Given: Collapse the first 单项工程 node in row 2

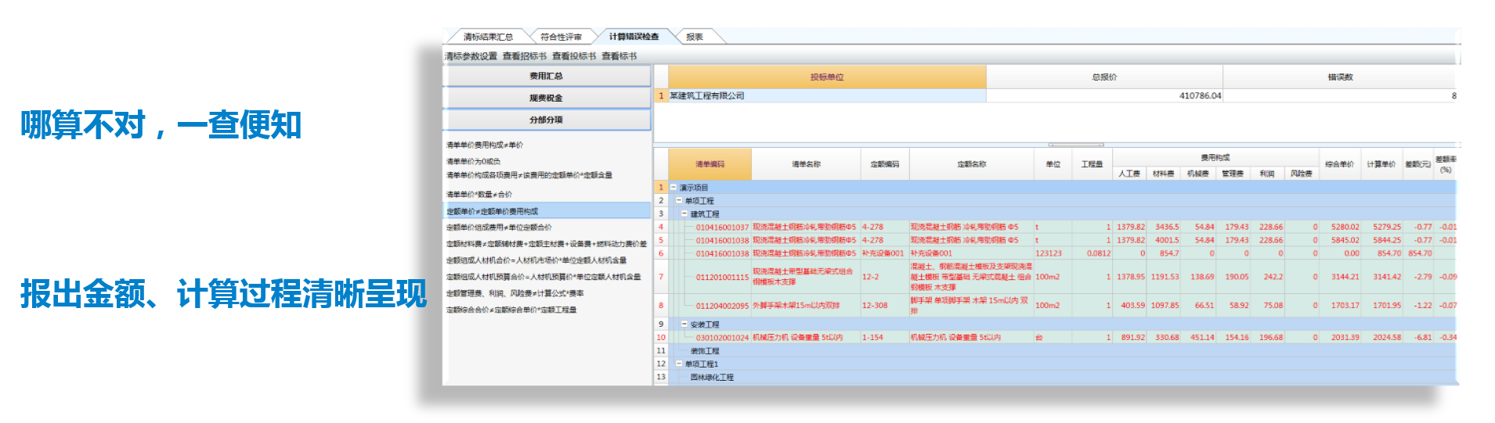Looking at the screenshot, I should (x=678, y=201).
